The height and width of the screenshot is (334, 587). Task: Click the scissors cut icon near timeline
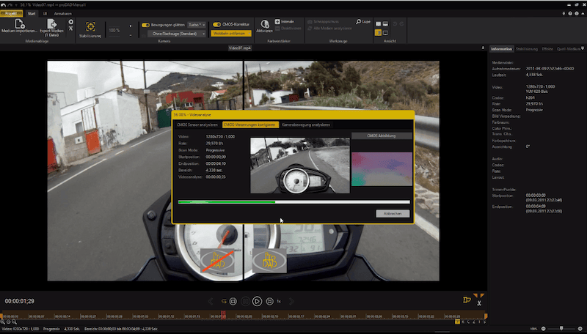tap(478, 303)
